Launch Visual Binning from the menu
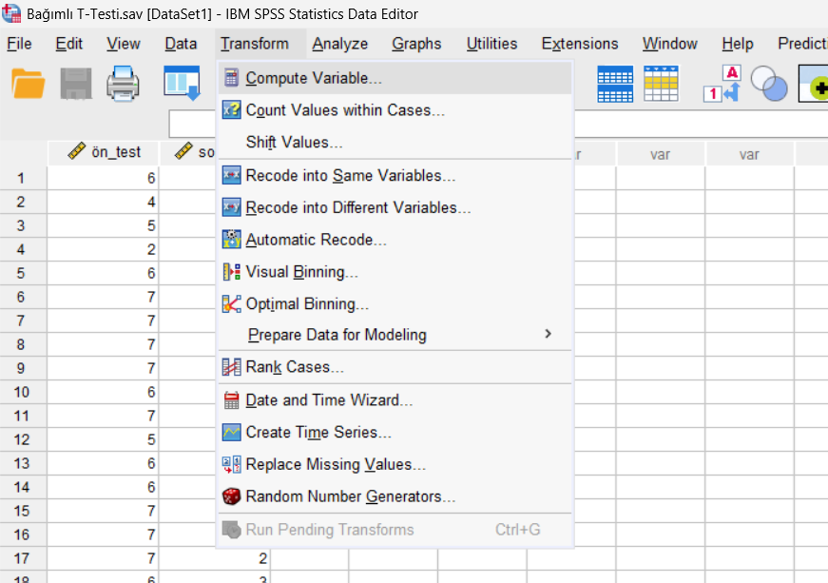 point(301,272)
